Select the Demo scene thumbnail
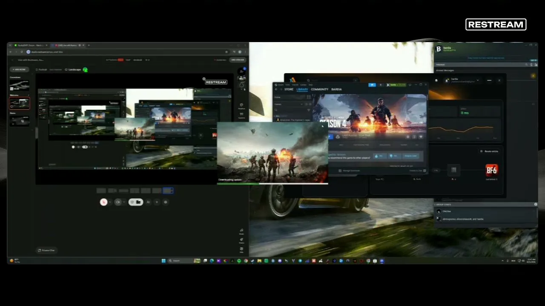The width and height of the screenshot is (545, 306). coord(20,121)
